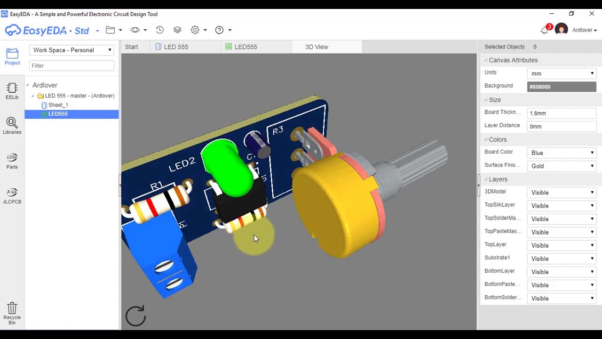Click the PCB icon on LED555 tab
602x339 pixels.
(x=229, y=47)
